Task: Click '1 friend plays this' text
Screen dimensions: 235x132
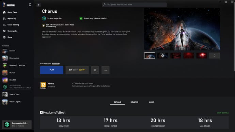Action: click(x=54, y=18)
